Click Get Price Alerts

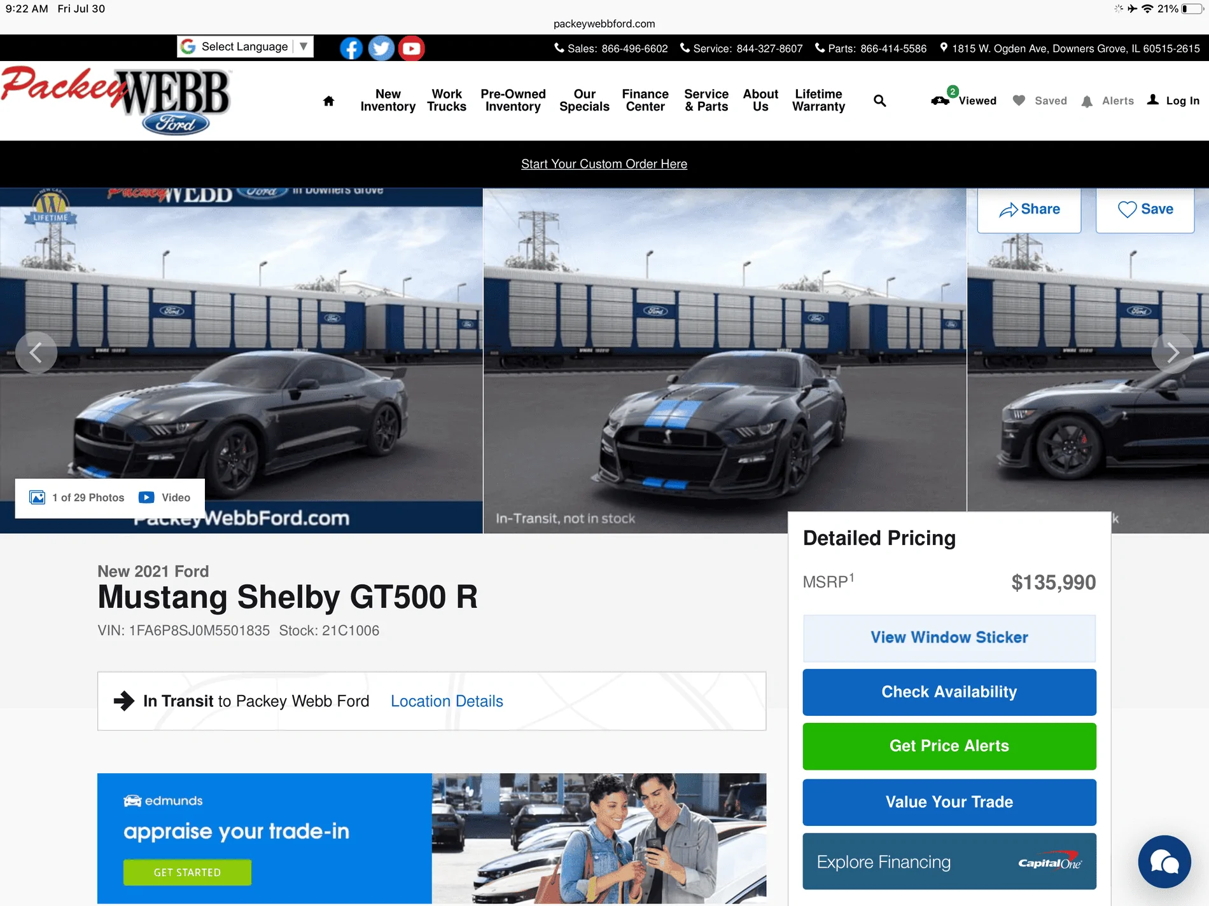[949, 746]
